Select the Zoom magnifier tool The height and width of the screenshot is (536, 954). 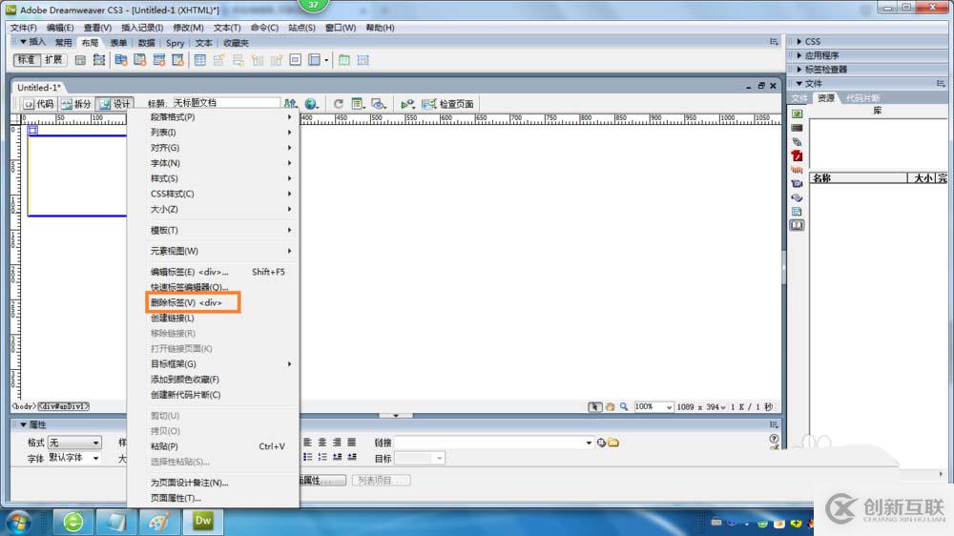(x=624, y=406)
